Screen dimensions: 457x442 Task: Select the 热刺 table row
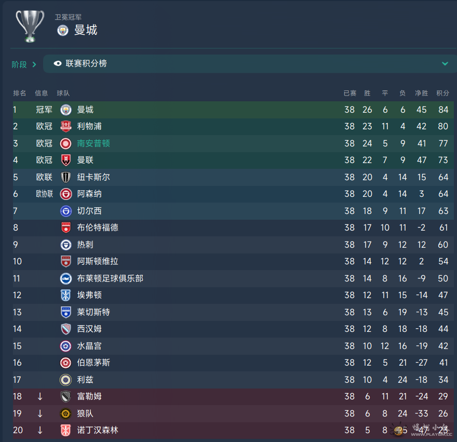click(233, 245)
